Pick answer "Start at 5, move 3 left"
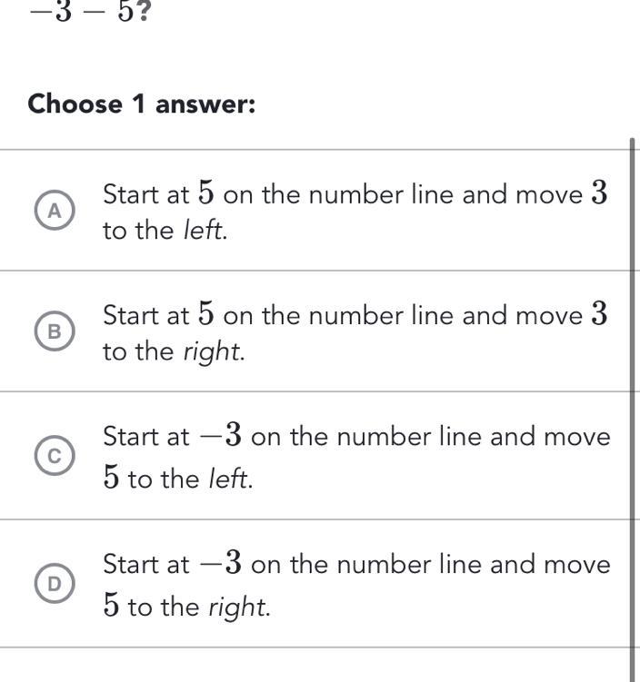This screenshot has height=682, width=640. (355, 212)
